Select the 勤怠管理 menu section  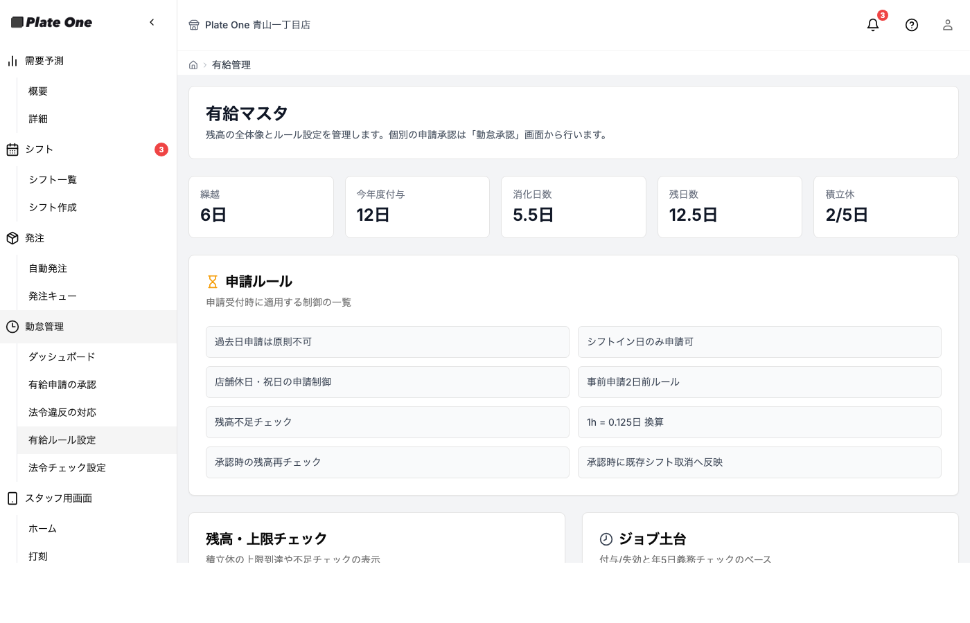[89, 327]
